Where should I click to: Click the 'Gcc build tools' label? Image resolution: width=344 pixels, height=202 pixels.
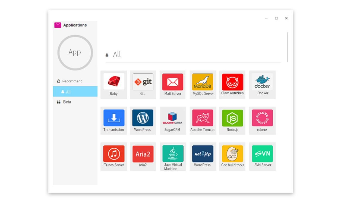coord(233,165)
